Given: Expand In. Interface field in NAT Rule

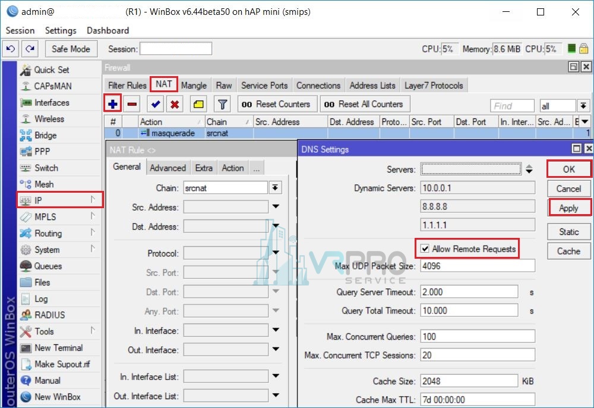Looking at the screenshot, I should coord(276,330).
